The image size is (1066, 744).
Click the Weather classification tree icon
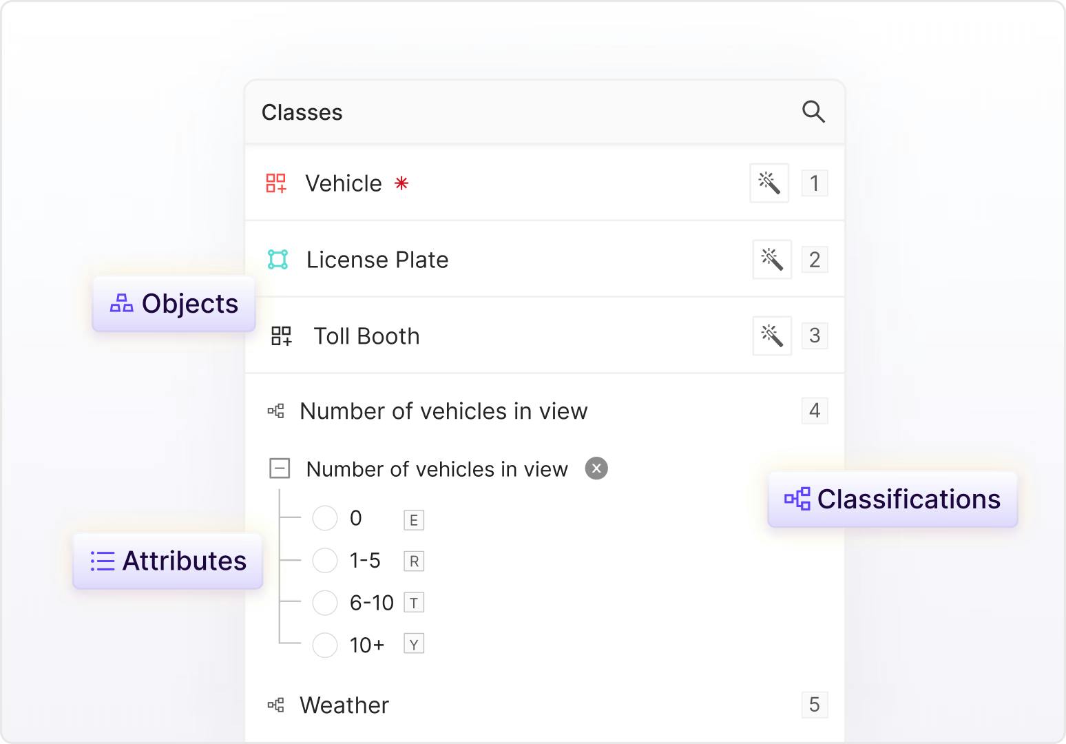click(275, 705)
